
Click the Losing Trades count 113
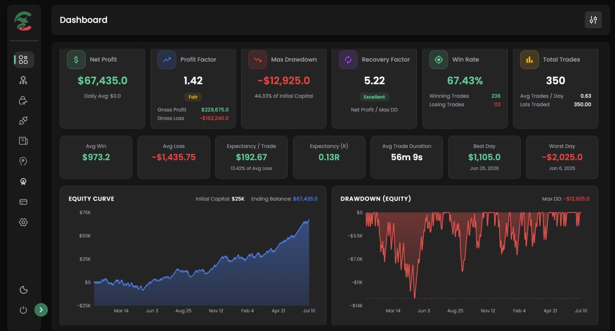click(x=497, y=105)
